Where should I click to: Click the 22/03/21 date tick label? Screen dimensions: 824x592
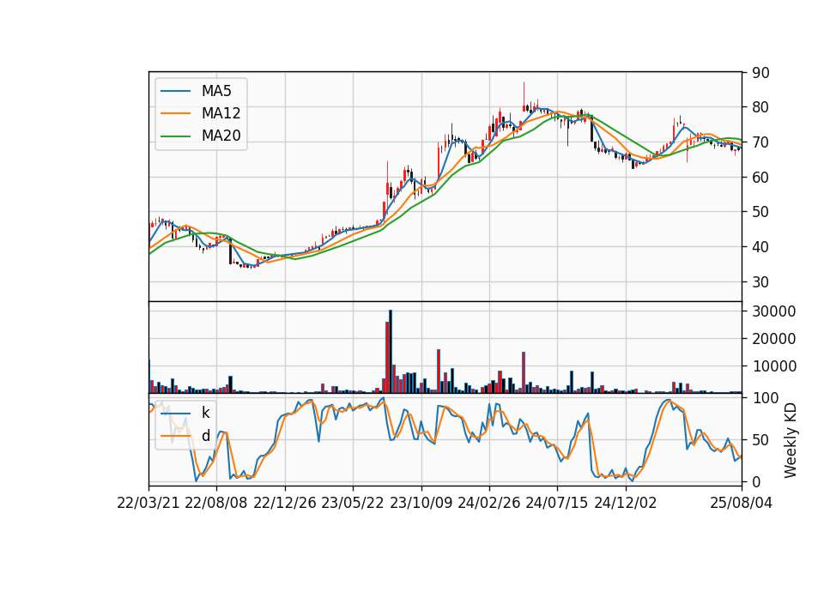148,503
